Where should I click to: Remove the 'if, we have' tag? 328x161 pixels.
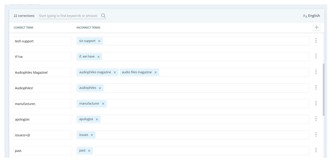point(98,56)
